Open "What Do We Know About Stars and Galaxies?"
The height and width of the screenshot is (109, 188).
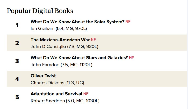point(79,58)
